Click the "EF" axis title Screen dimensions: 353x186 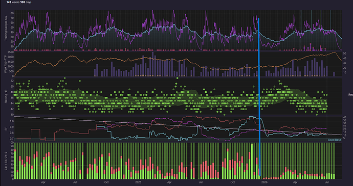6,128
